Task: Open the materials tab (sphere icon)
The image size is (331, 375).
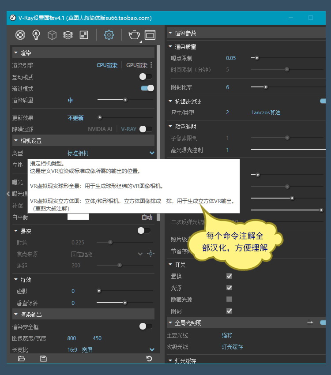Action: (x=20, y=35)
